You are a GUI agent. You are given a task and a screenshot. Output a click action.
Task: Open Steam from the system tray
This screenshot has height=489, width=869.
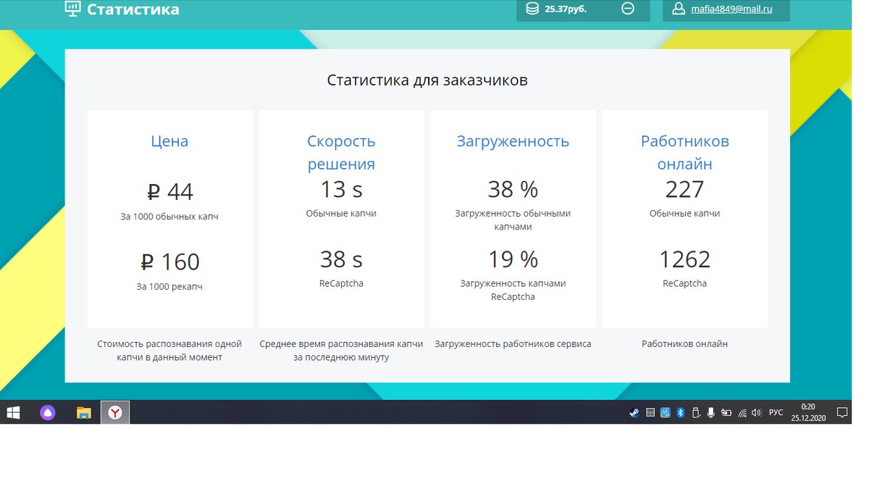pyautogui.click(x=634, y=412)
